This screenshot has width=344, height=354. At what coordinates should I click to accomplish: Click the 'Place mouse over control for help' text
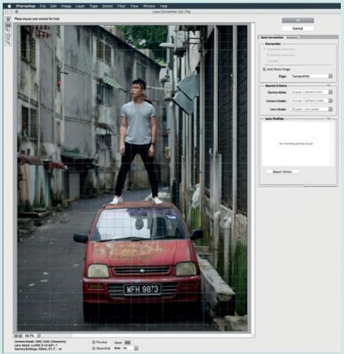pos(37,19)
